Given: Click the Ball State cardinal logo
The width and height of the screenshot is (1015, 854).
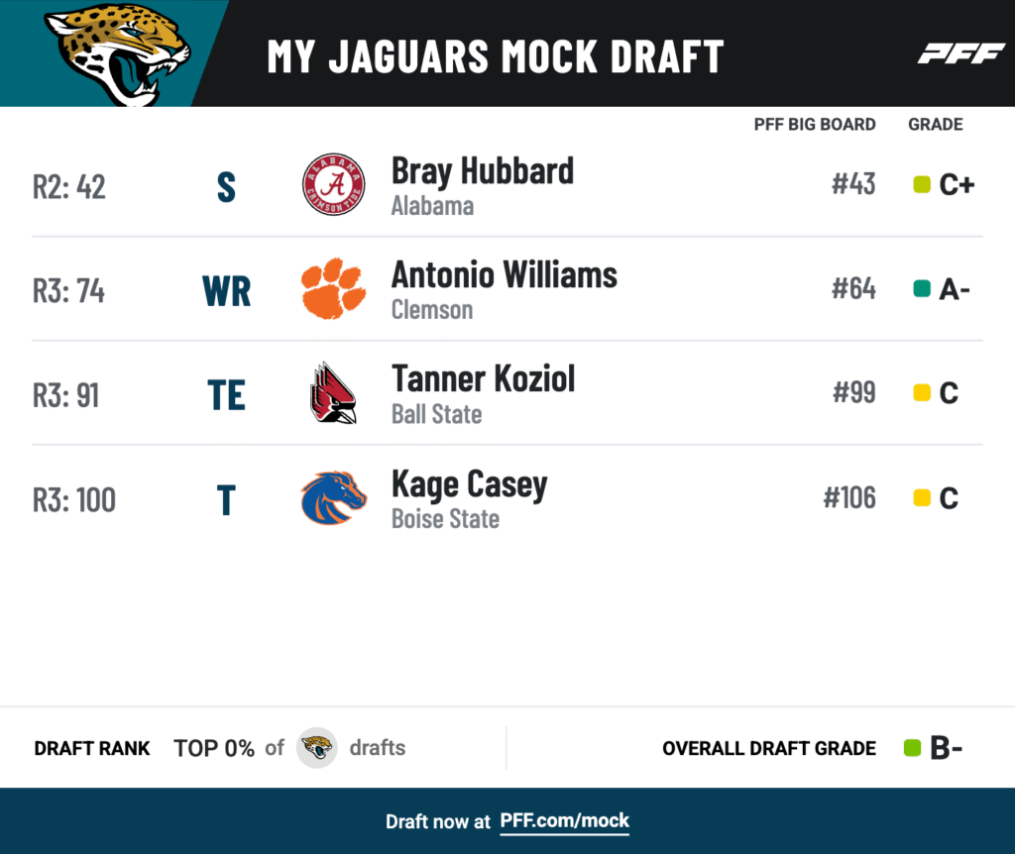Looking at the screenshot, I should click(x=333, y=393).
